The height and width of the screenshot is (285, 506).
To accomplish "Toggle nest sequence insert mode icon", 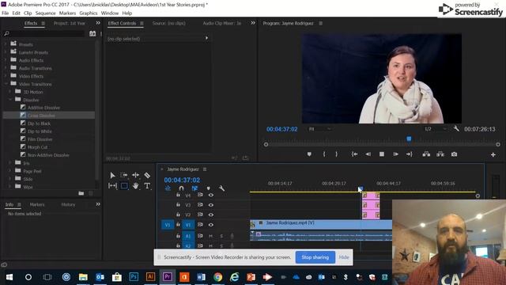I will pyautogui.click(x=168, y=188).
